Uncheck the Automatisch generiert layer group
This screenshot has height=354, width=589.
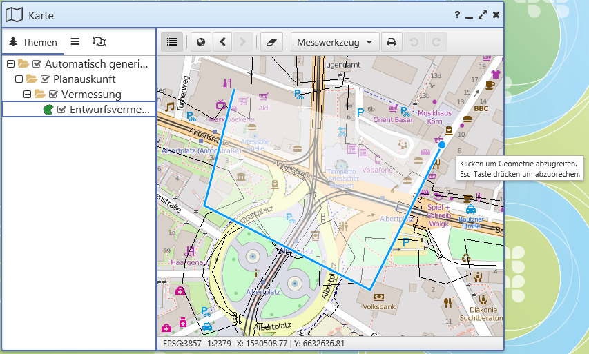(37, 64)
